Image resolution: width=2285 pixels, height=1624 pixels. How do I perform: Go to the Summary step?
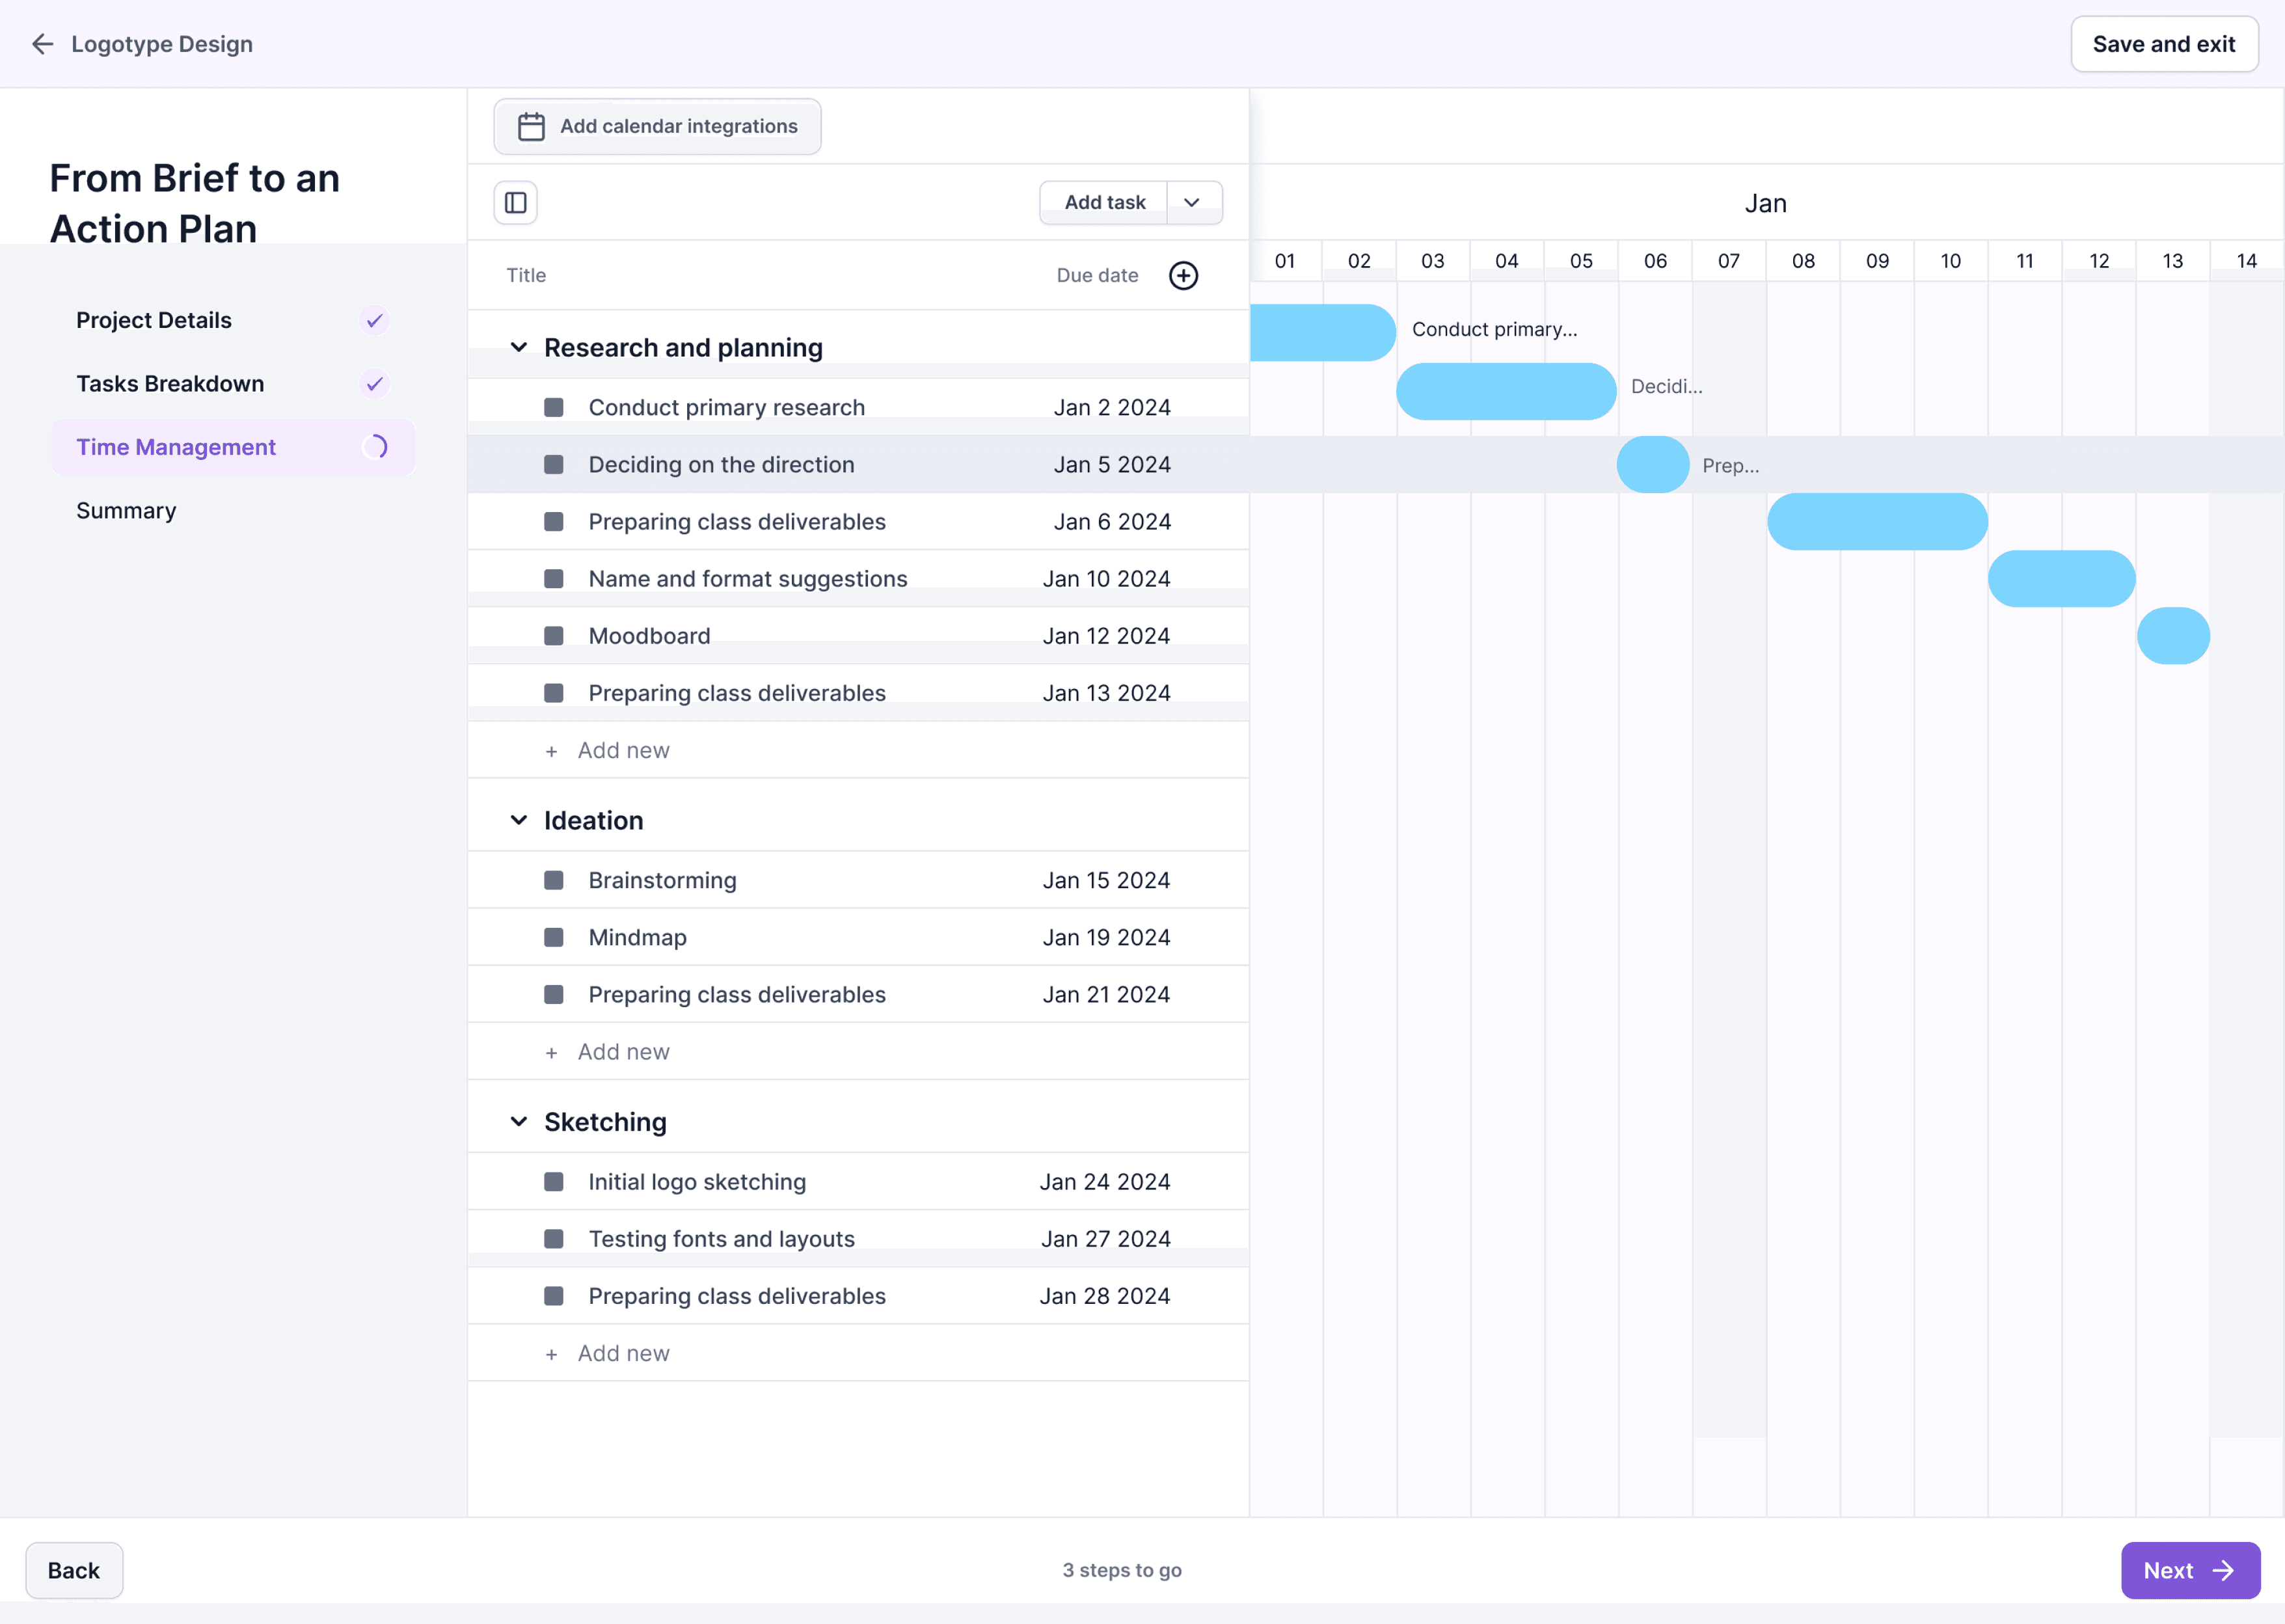[126, 511]
